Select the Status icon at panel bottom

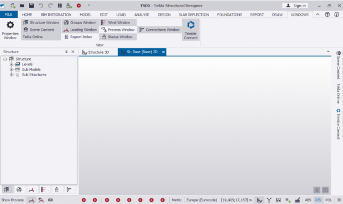pyautogui.click(x=57, y=189)
